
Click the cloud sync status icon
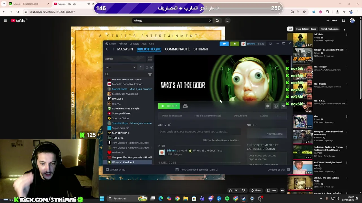[185, 106]
